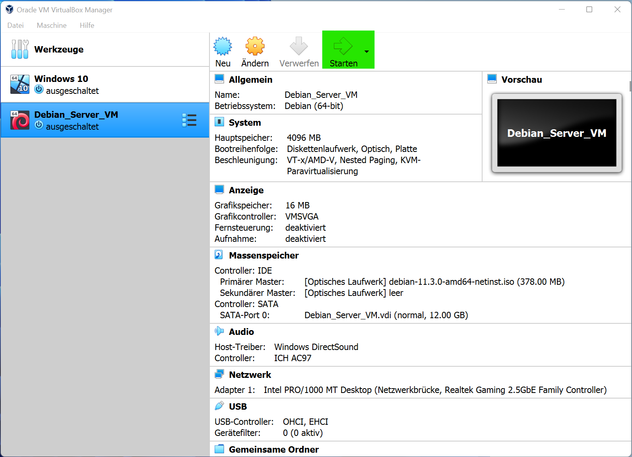Click the 16 MB Grafikspeicher value
The image size is (632, 457).
pos(297,205)
